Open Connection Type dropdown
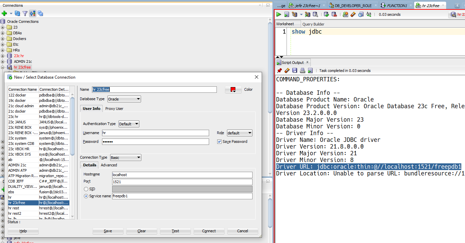 (126, 158)
